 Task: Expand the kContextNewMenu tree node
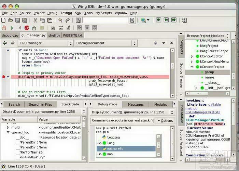pyautogui.click(x=192, y=62)
